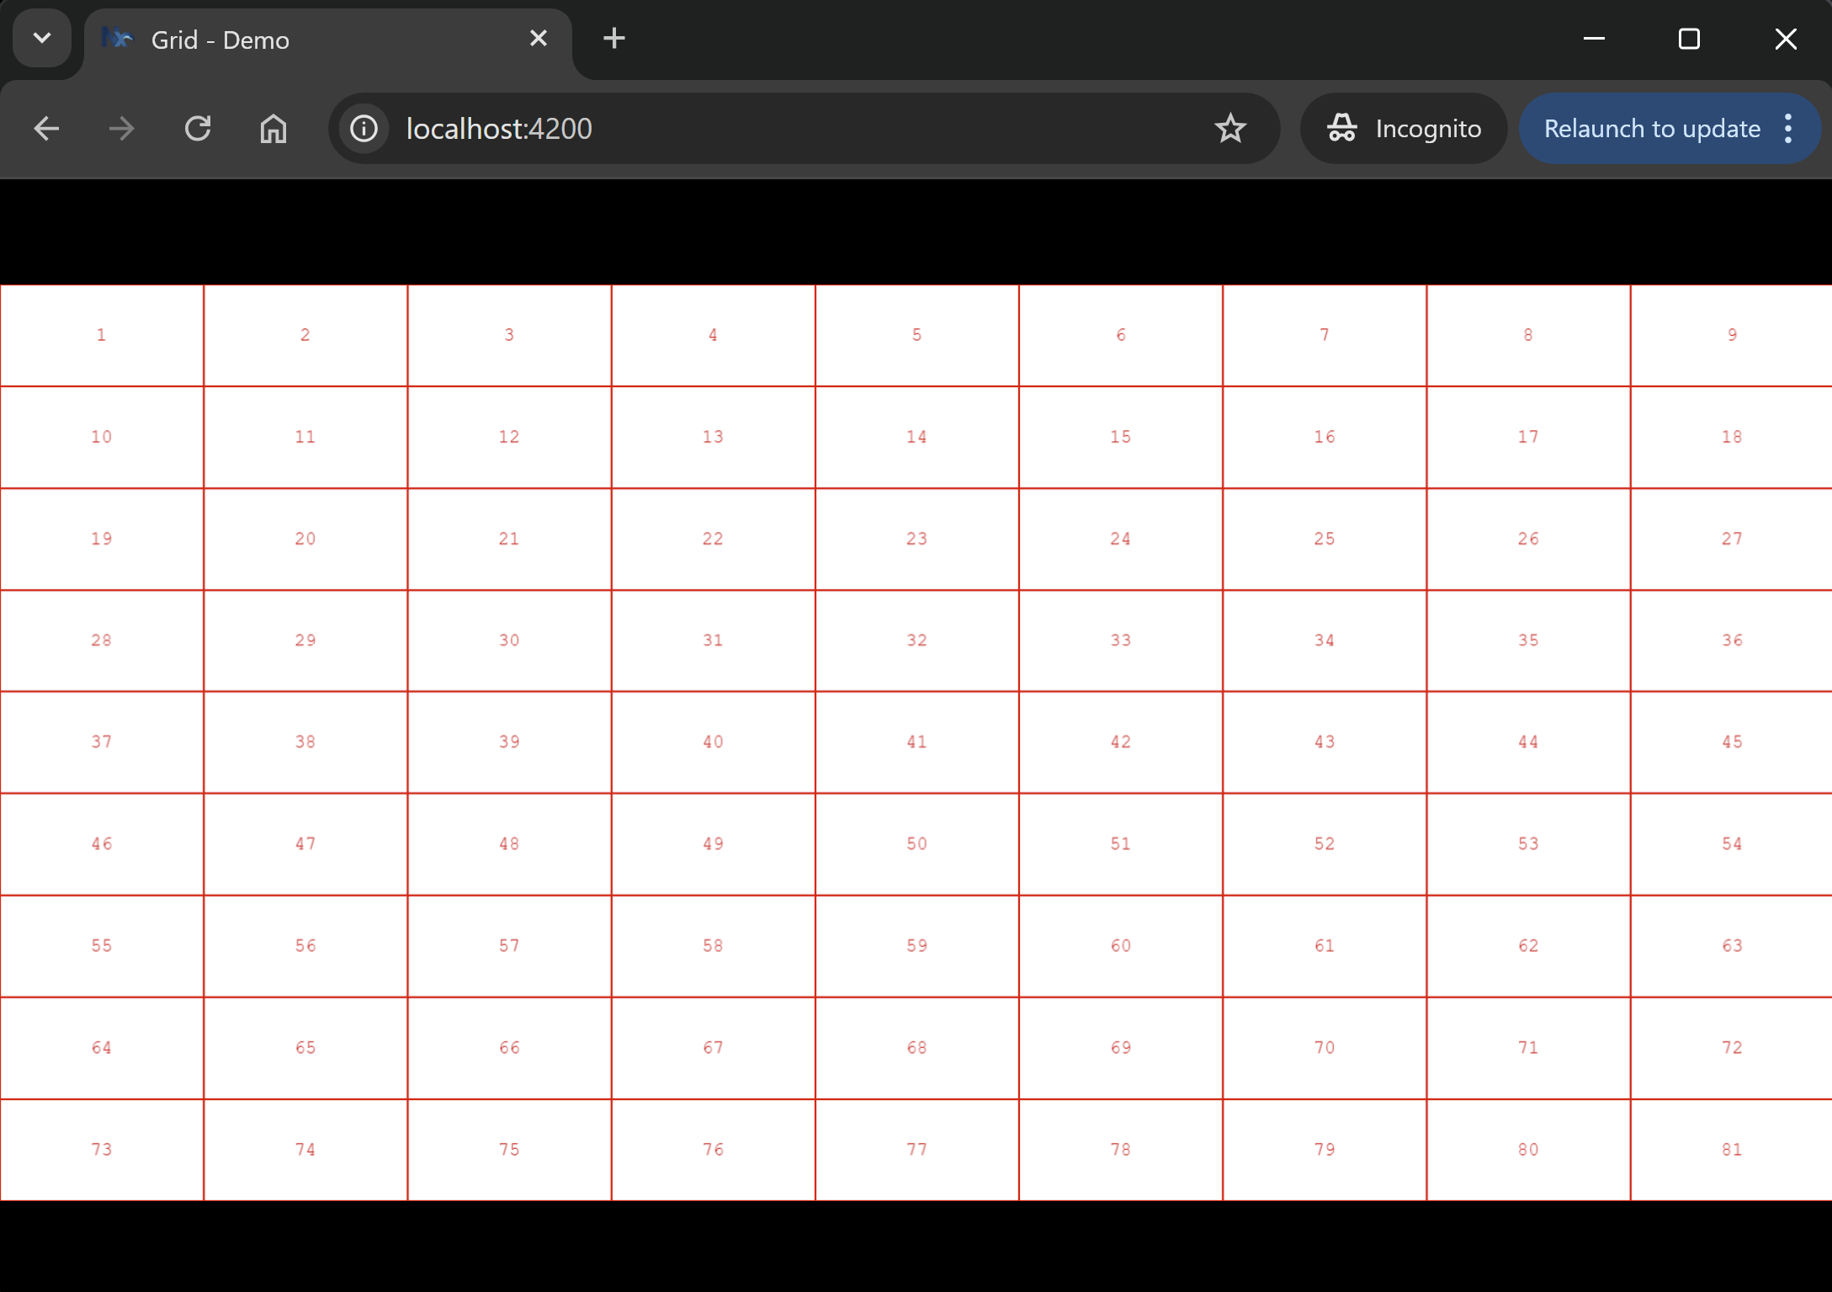Click grid cell 59

click(x=917, y=947)
